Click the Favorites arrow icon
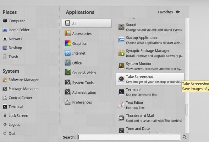 tap(178, 12)
